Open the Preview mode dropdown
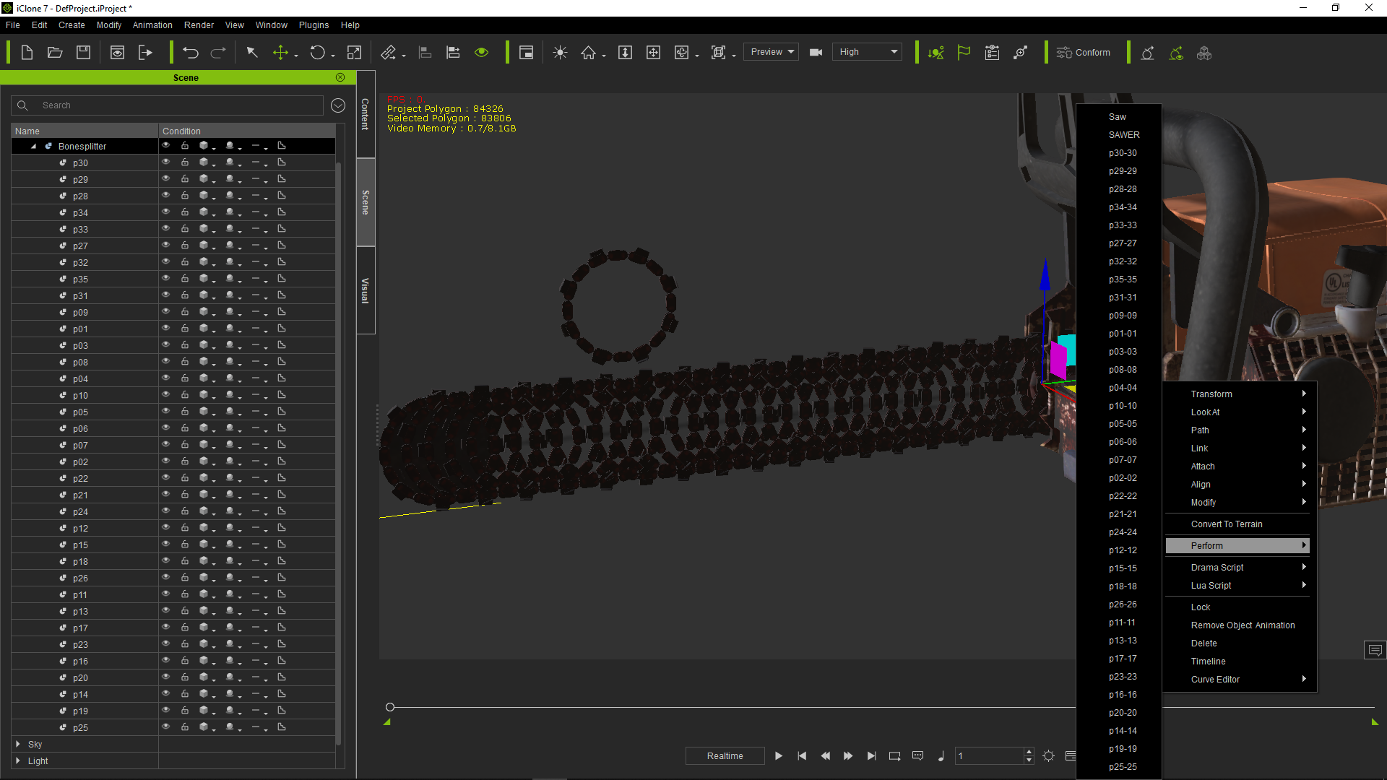1387x780 pixels. (x=772, y=52)
